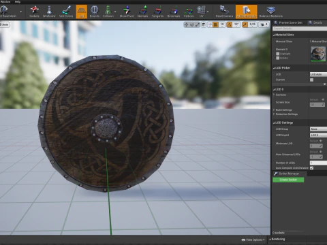Click Bake out Materials icon
This screenshot has height=245, width=327.
click(271, 12)
